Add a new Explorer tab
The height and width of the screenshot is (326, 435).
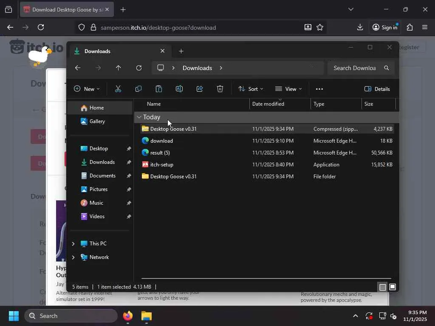click(181, 51)
